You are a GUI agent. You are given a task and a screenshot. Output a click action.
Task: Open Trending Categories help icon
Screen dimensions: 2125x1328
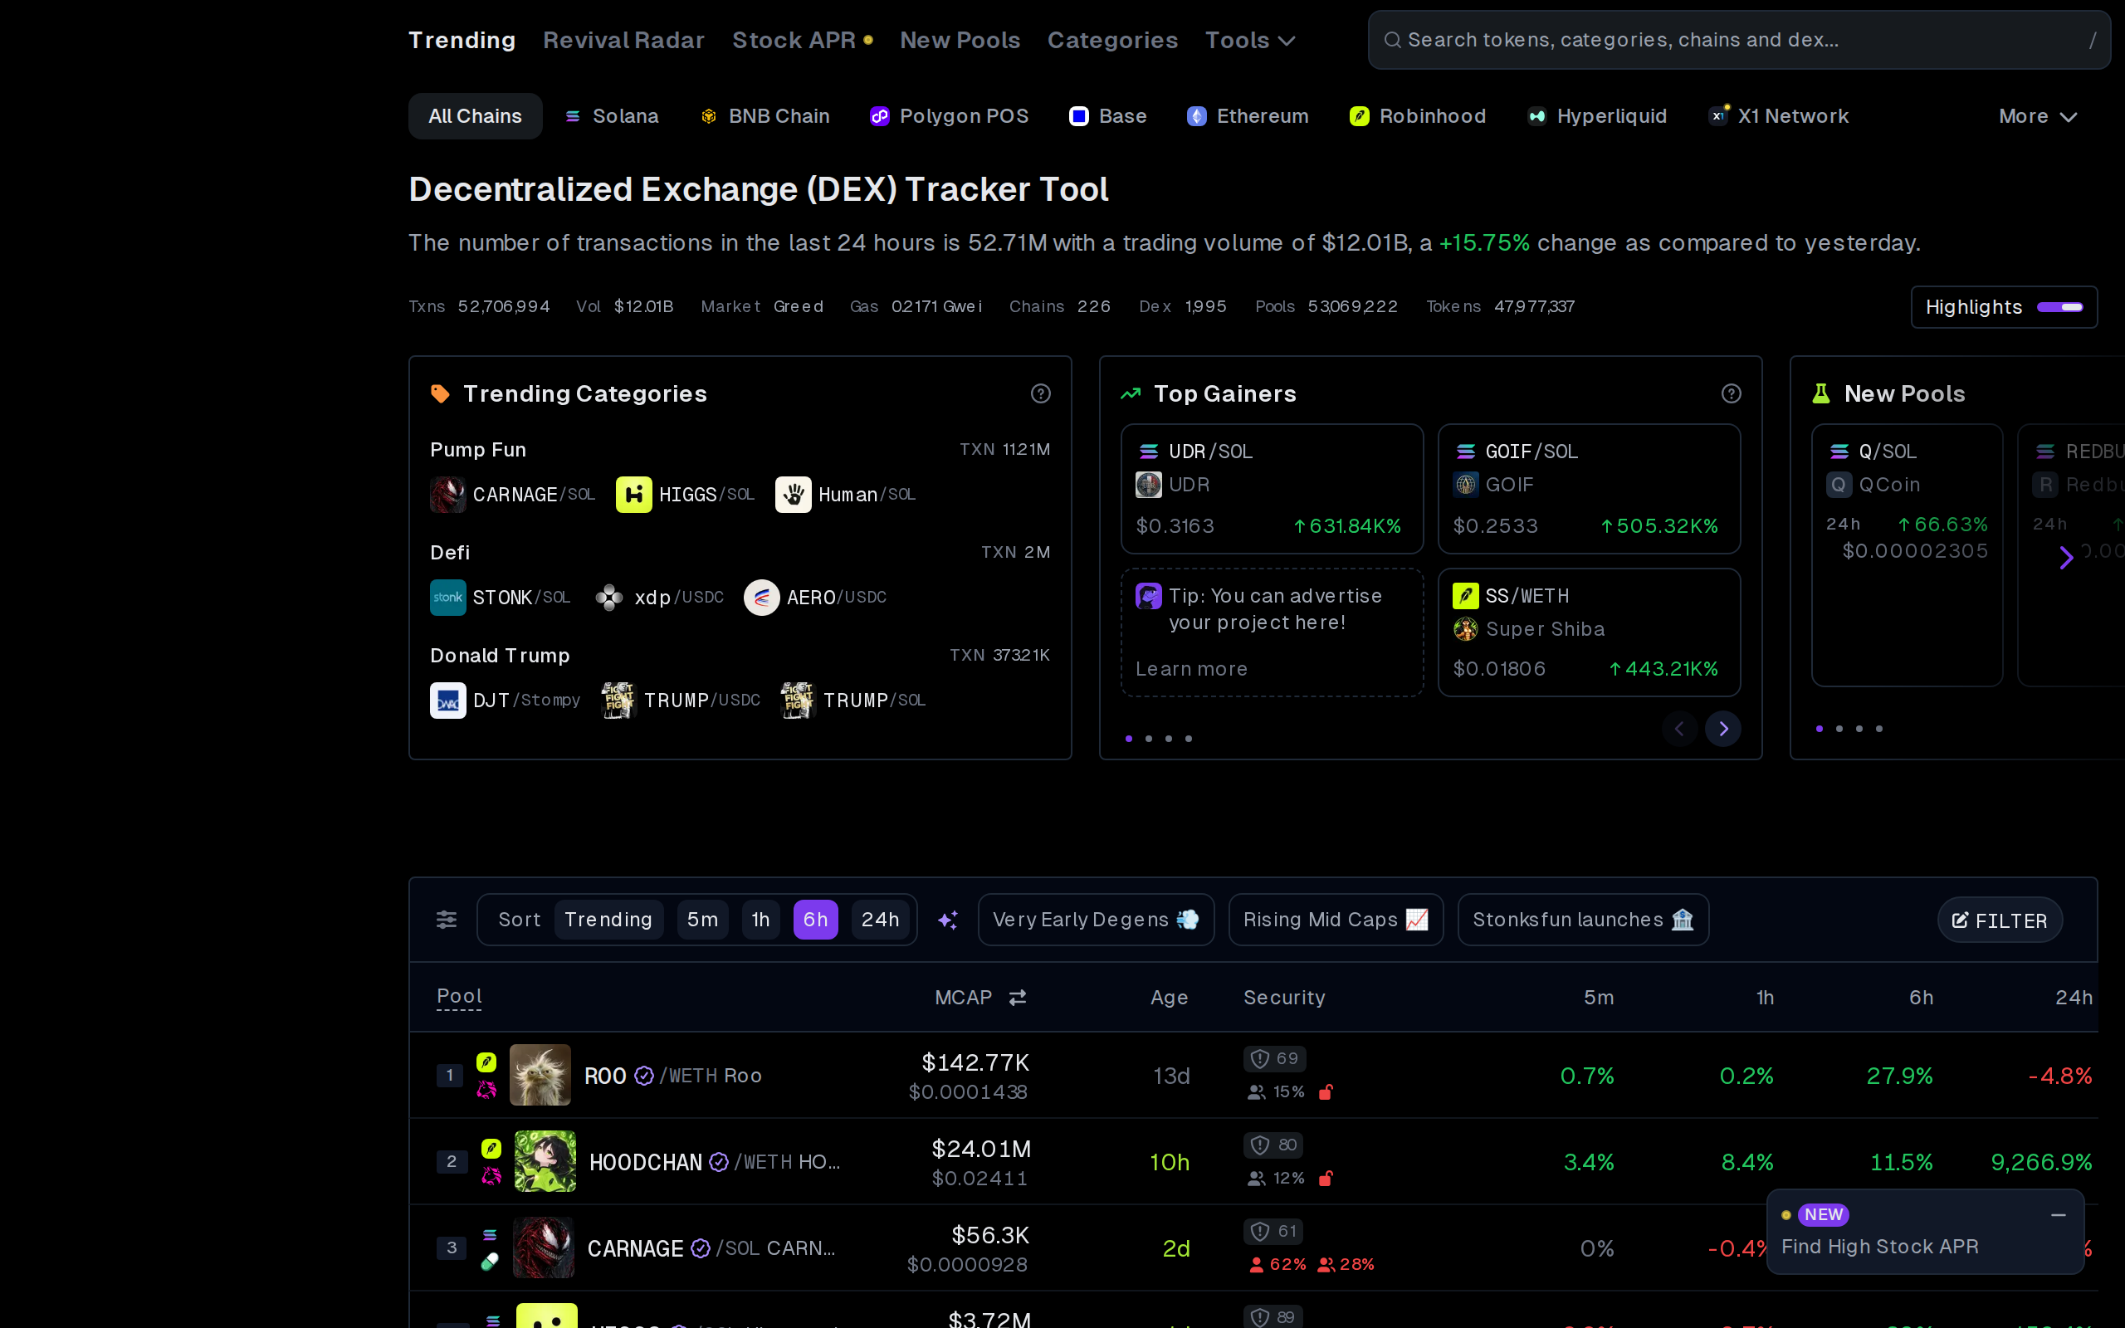click(x=1041, y=393)
